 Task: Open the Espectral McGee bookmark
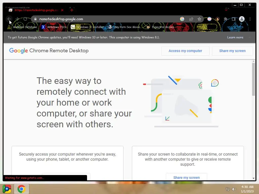pyautogui.click(x=160, y=27)
